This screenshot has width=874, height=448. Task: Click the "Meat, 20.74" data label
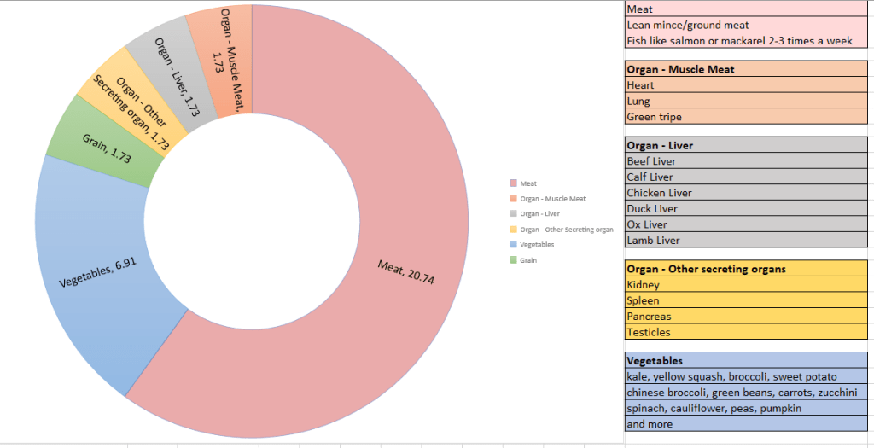(406, 272)
